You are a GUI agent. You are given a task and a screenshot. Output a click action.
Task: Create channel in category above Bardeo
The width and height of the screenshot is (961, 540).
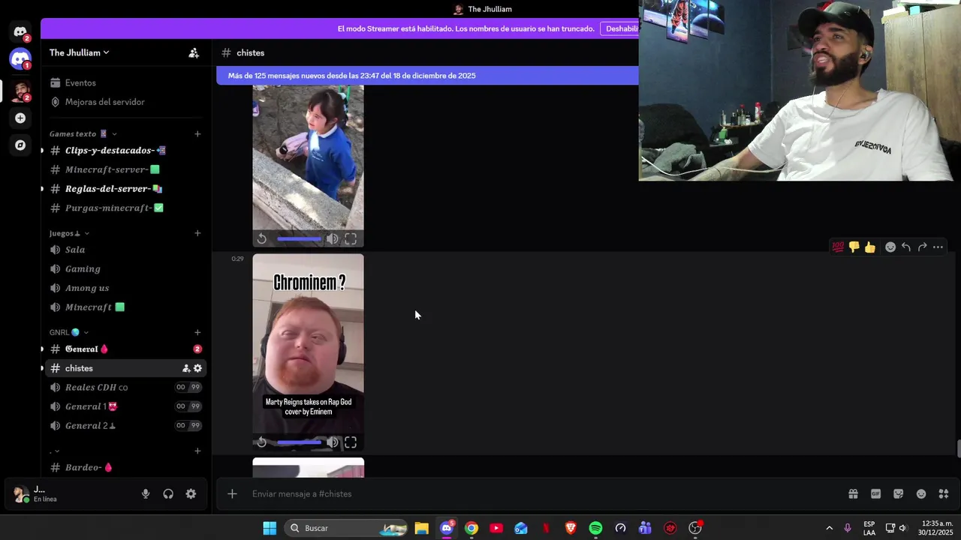197,451
